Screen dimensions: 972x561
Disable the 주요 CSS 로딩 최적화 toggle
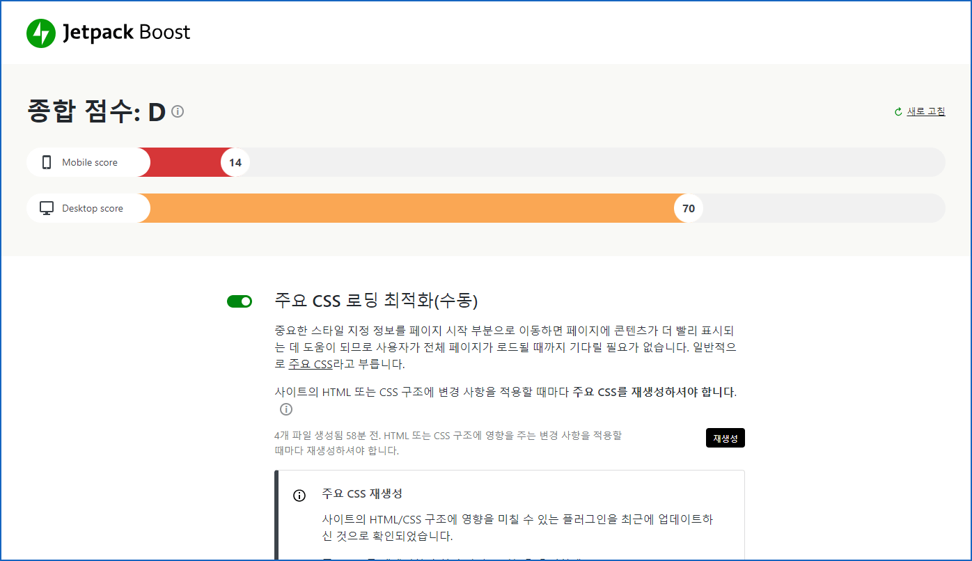(x=240, y=301)
